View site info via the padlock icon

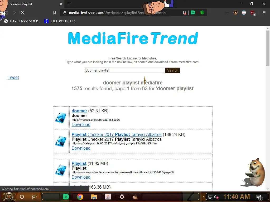tap(65, 13)
